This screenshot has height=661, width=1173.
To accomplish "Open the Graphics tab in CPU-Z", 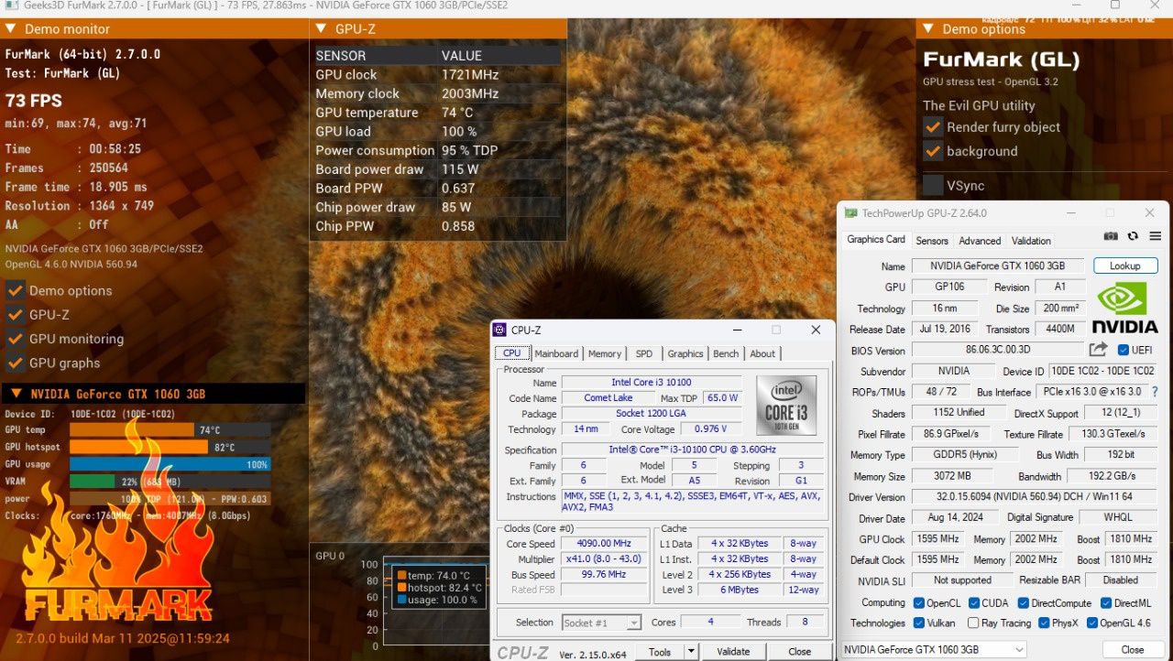I will pos(685,353).
